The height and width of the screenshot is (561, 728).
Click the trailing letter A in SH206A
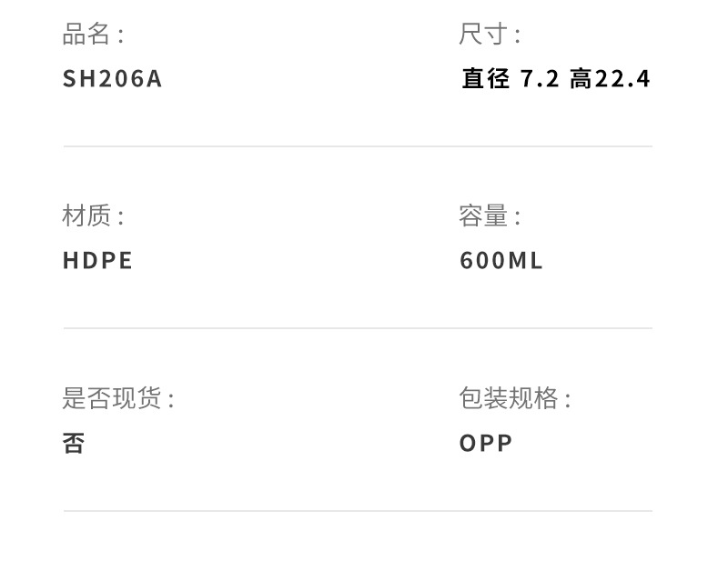pyautogui.click(x=155, y=79)
